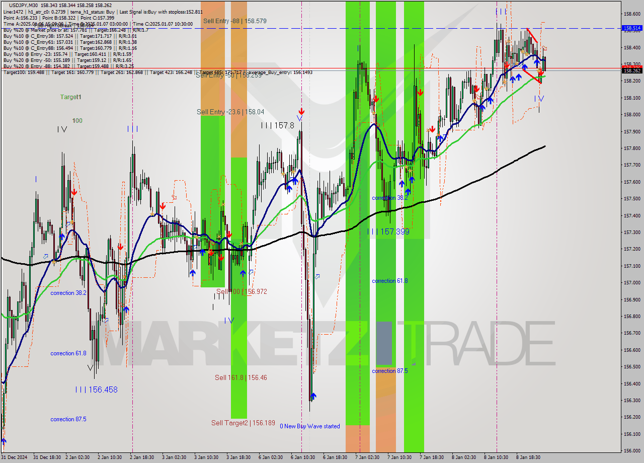
Task: Click the '31 Dec 2024' time axis label
Action: [15, 457]
